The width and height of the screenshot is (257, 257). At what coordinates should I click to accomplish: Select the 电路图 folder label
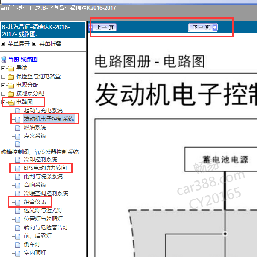24,102
